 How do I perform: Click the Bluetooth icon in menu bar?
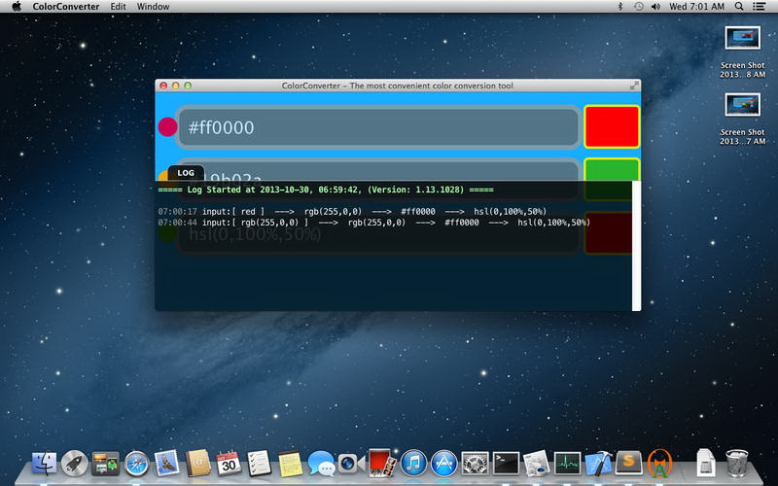pos(620,7)
